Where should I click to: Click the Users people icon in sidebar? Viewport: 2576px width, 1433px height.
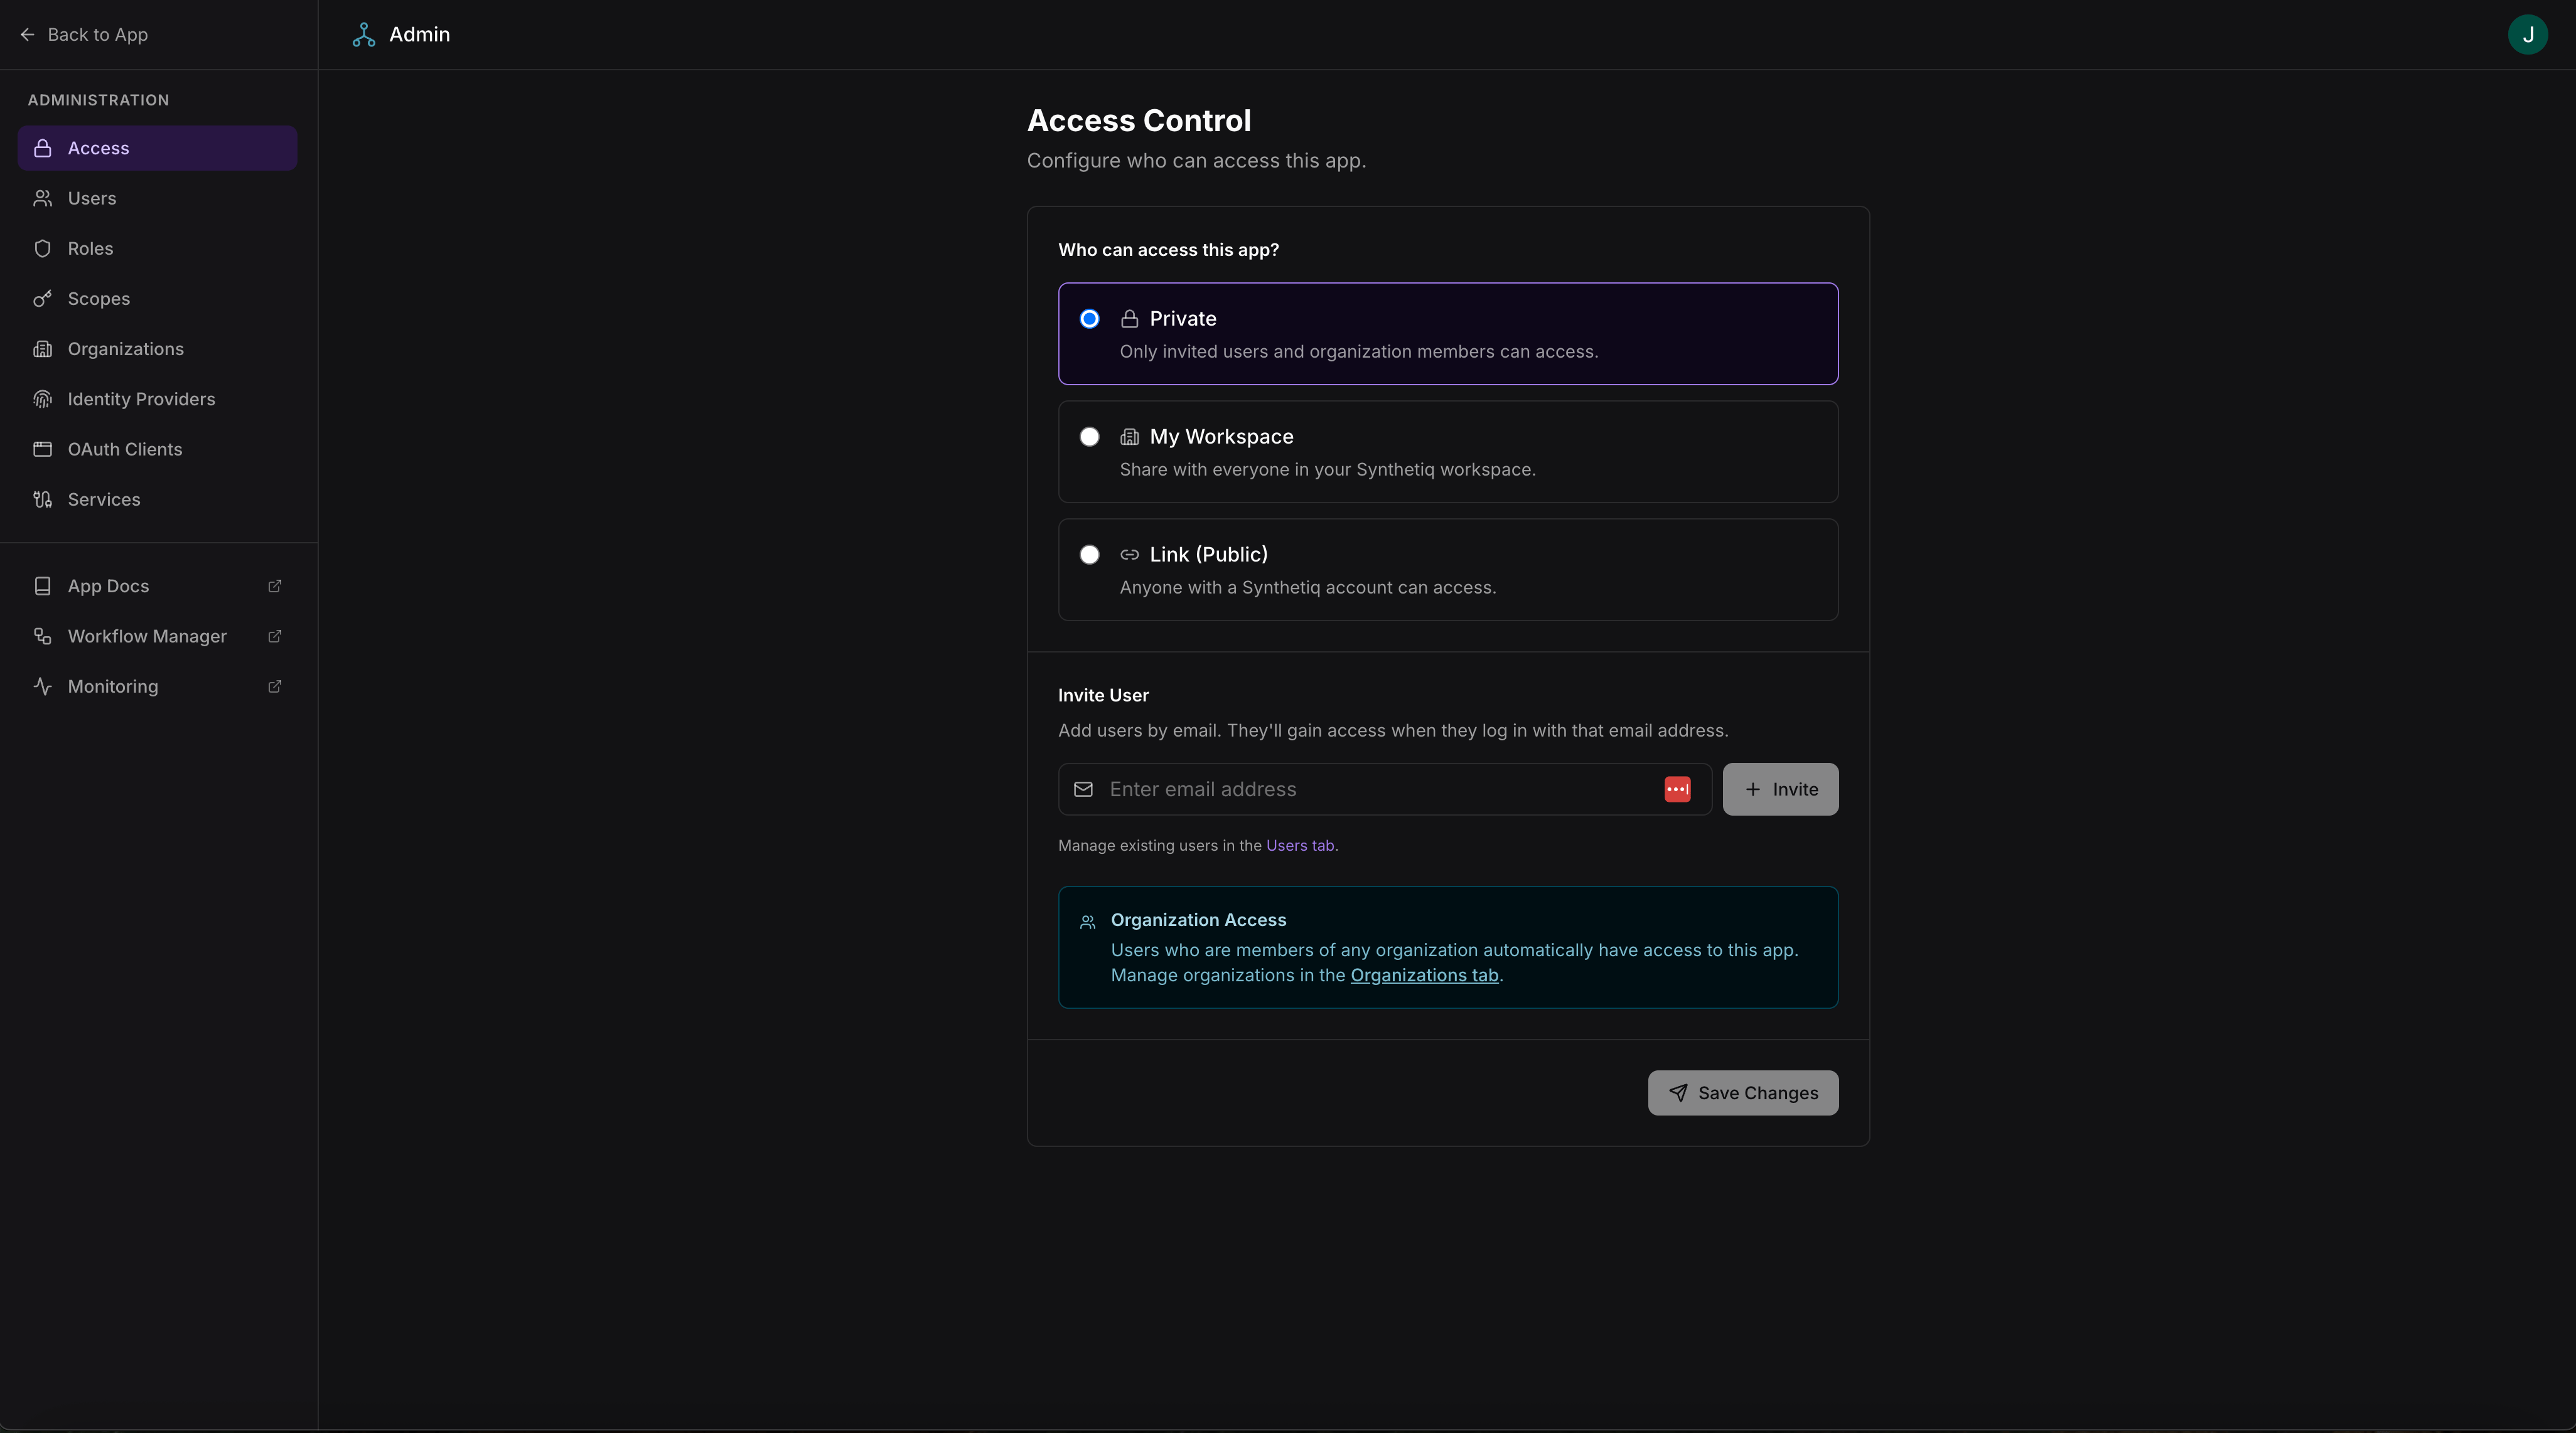coord(42,198)
